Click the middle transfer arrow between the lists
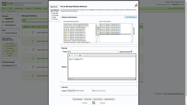This screenshot has width=187, height=105. click(x=98, y=31)
